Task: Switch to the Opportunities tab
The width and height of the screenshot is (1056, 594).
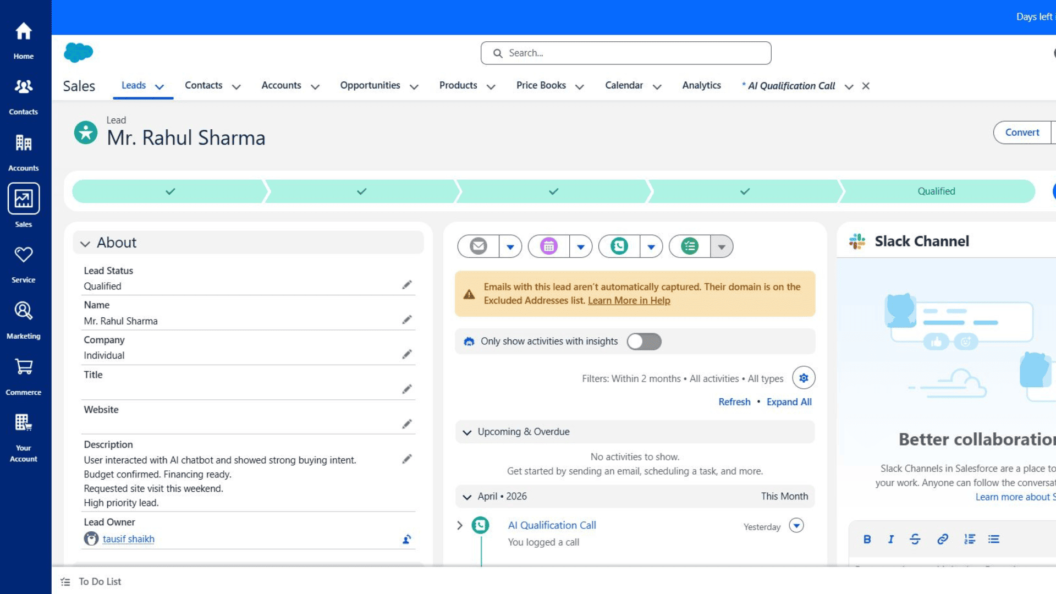Action: 370,85
